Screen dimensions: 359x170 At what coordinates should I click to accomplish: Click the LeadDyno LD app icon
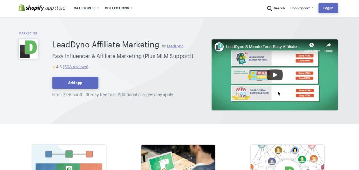(x=28, y=49)
